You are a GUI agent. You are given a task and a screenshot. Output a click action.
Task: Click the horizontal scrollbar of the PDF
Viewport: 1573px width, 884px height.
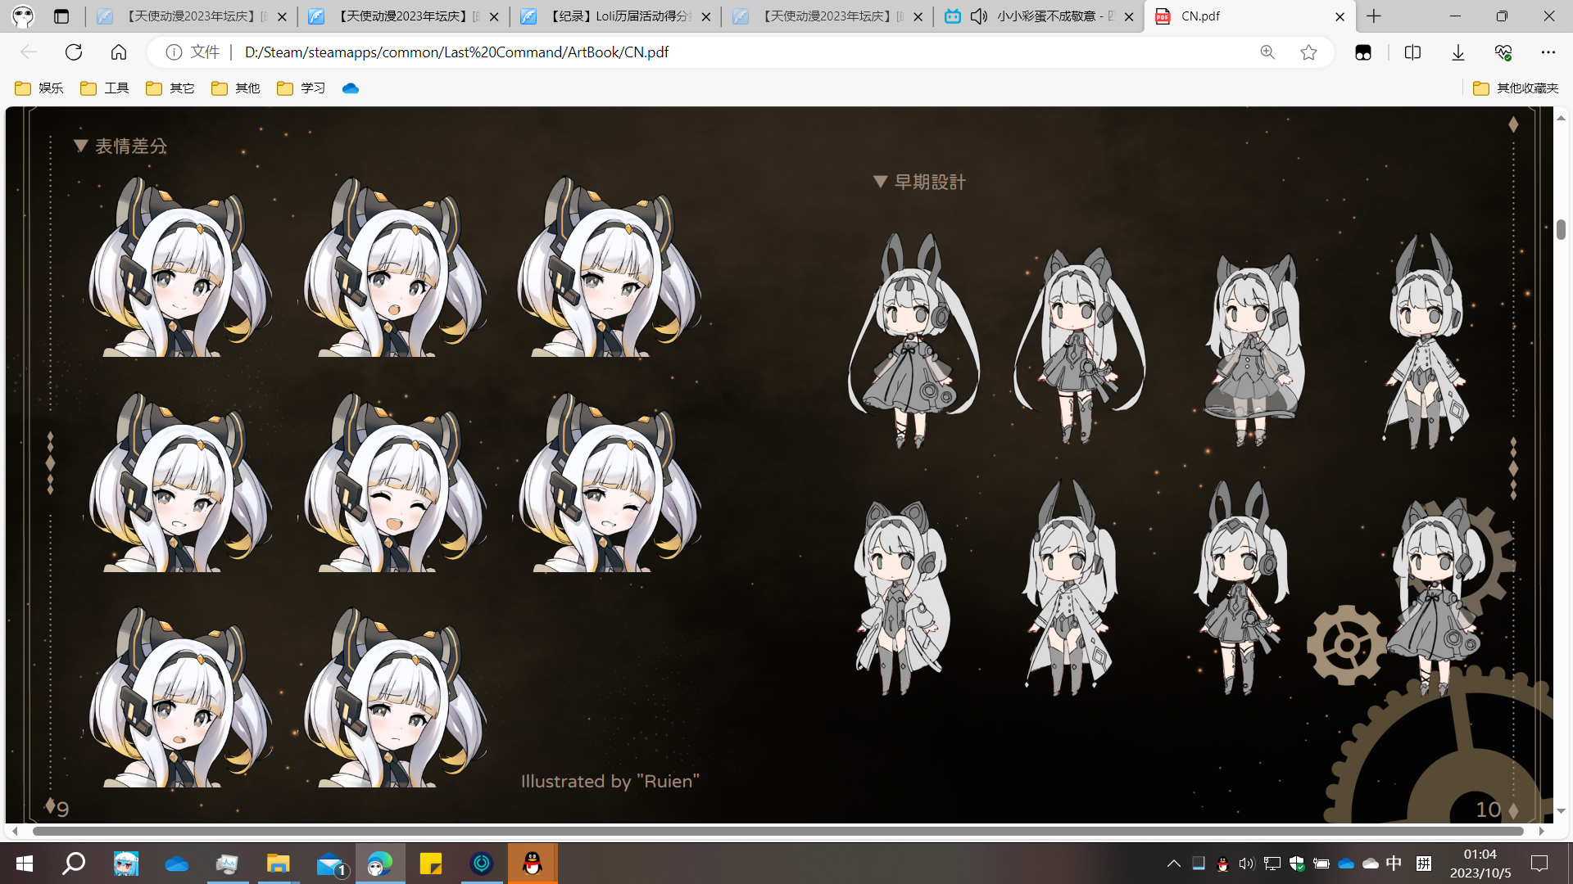tap(777, 831)
